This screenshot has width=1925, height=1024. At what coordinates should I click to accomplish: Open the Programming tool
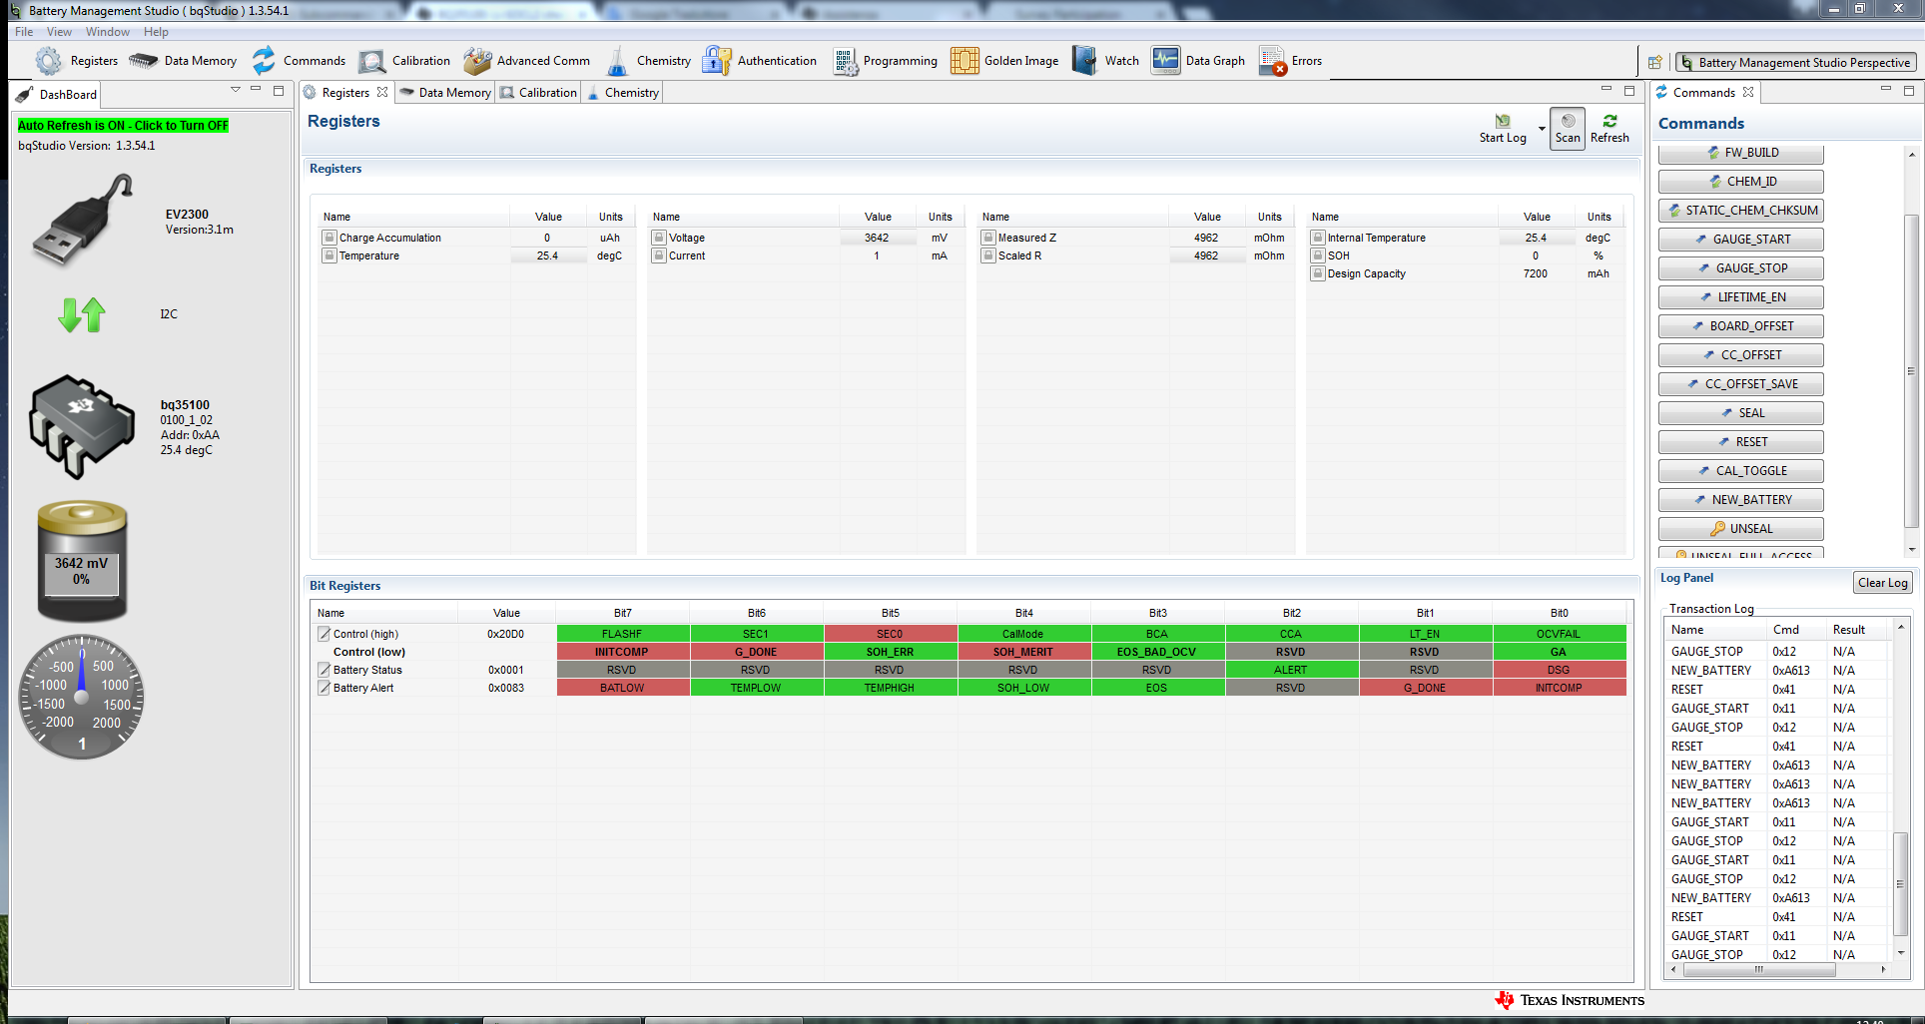885,61
